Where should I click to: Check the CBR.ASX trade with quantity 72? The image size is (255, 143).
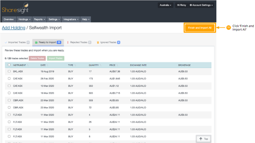(x=9, y=107)
